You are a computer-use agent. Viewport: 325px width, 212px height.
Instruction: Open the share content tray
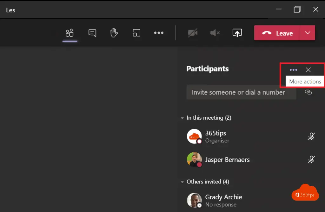tap(237, 33)
